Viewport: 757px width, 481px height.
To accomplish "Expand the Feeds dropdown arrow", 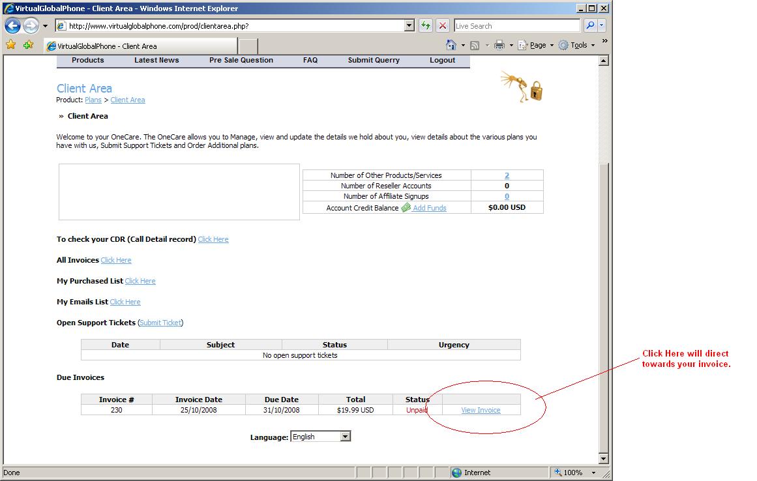I will point(487,46).
